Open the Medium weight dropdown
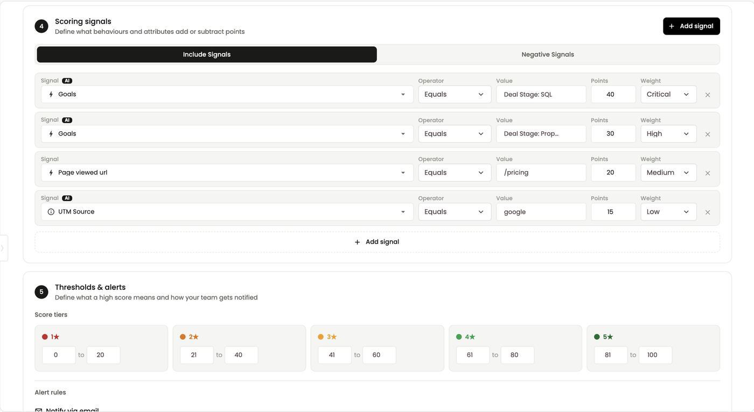 click(668, 173)
